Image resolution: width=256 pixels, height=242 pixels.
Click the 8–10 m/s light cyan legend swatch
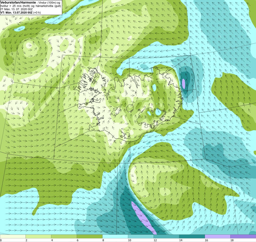click(x=115, y=236)
